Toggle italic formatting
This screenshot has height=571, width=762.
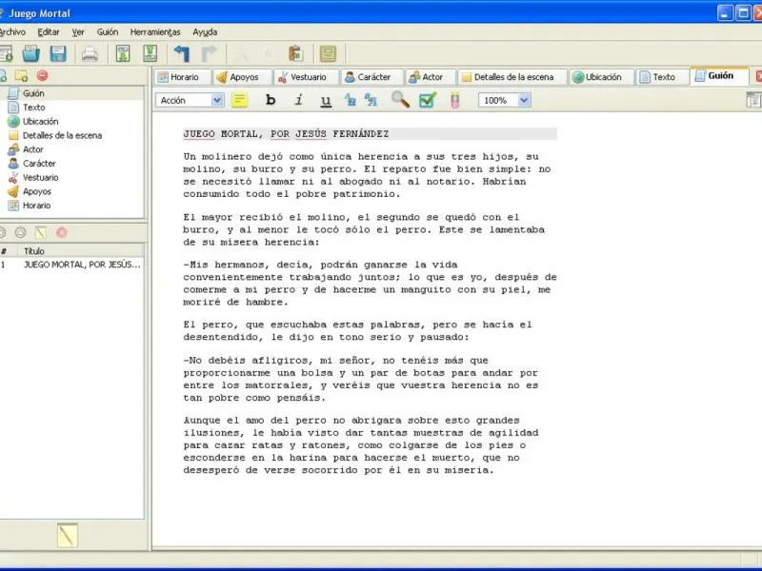(298, 100)
